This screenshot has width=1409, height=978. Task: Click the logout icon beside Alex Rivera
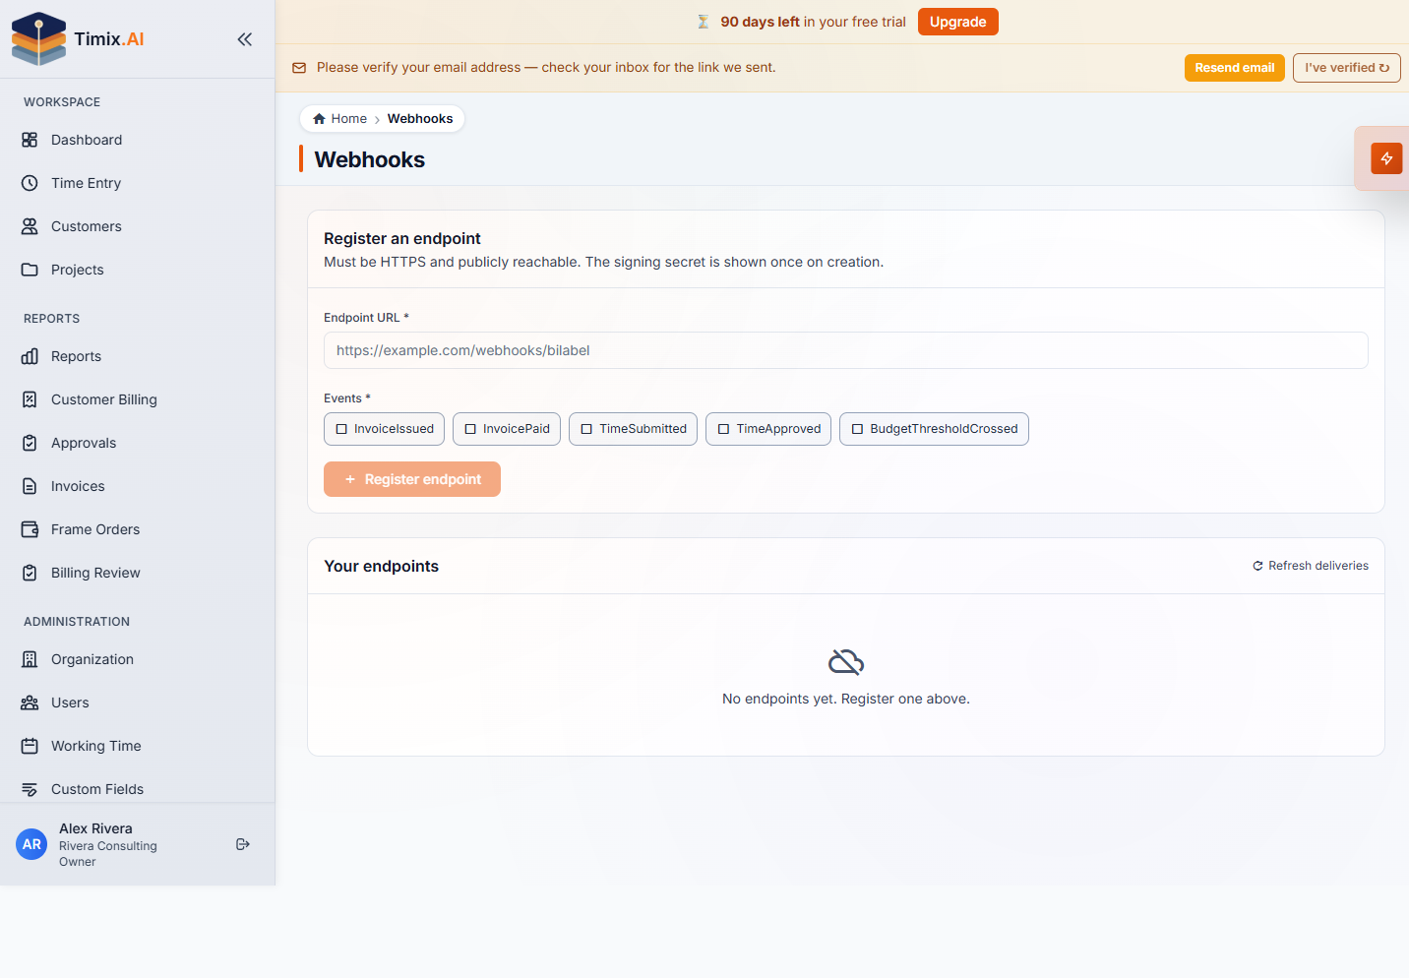coord(243,844)
